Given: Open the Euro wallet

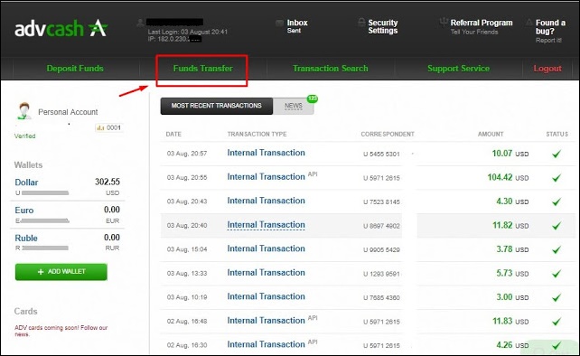Looking at the screenshot, I should (24, 211).
